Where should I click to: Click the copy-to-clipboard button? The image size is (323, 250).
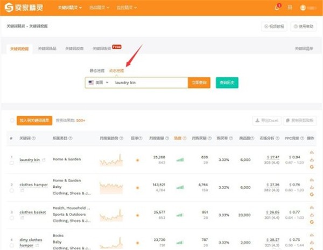pyautogui.click(x=300, y=121)
